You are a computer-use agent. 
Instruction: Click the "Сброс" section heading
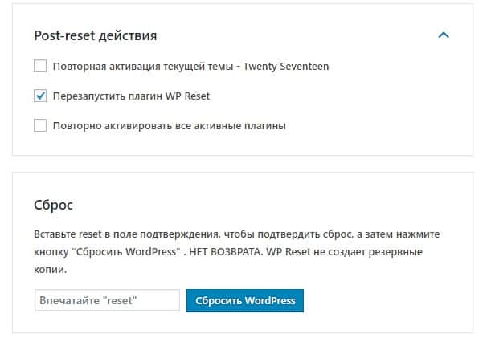[x=54, y=205]
